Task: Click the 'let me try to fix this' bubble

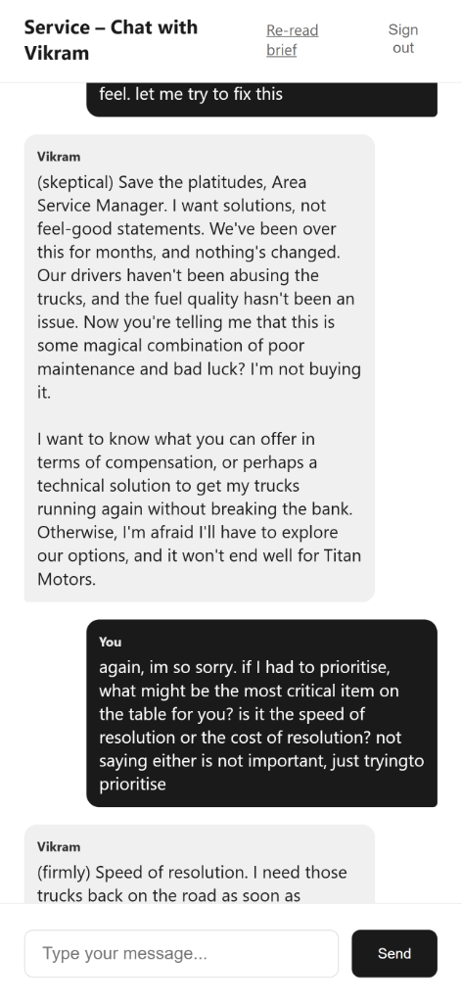Action: (262, 100)
